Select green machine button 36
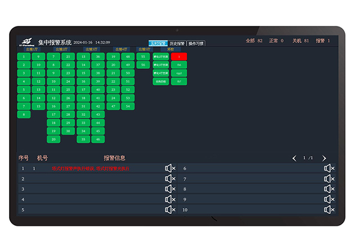Viewport: 354px width, 251px height. pos(98,57)
